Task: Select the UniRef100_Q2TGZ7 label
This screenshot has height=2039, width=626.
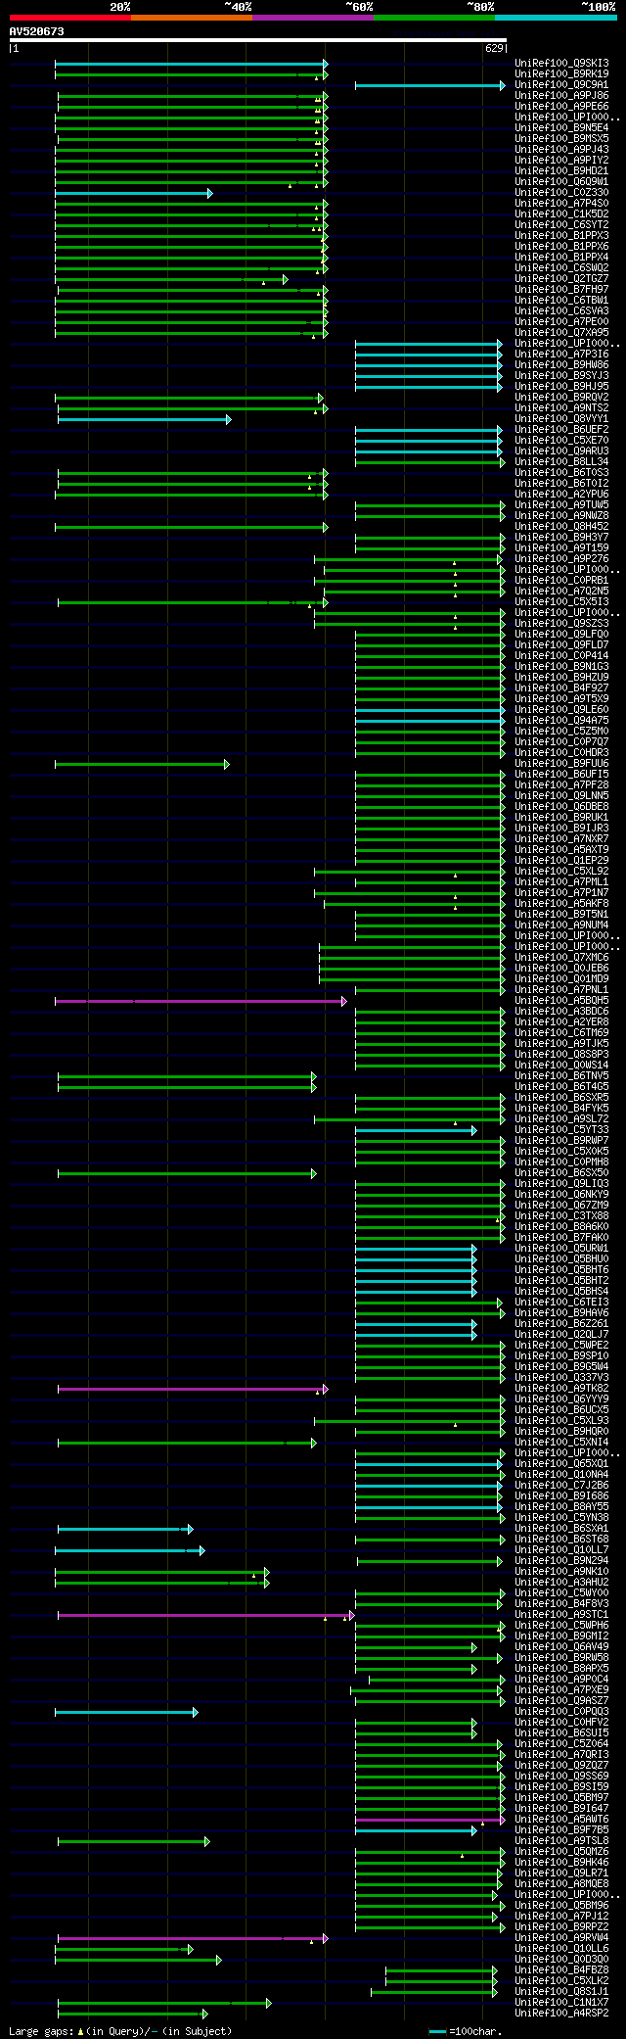Action: tap(561, 279)
